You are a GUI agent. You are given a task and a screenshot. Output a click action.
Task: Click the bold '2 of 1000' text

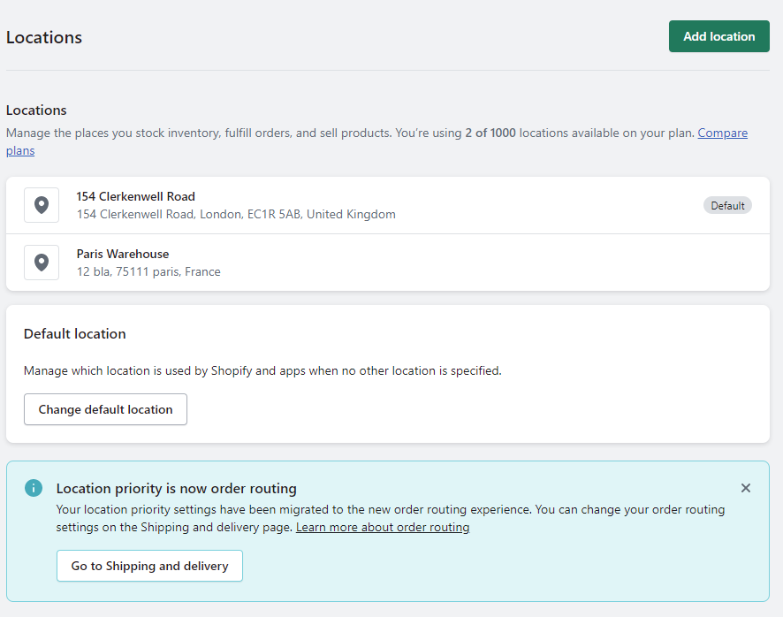(x=490, y=133)
